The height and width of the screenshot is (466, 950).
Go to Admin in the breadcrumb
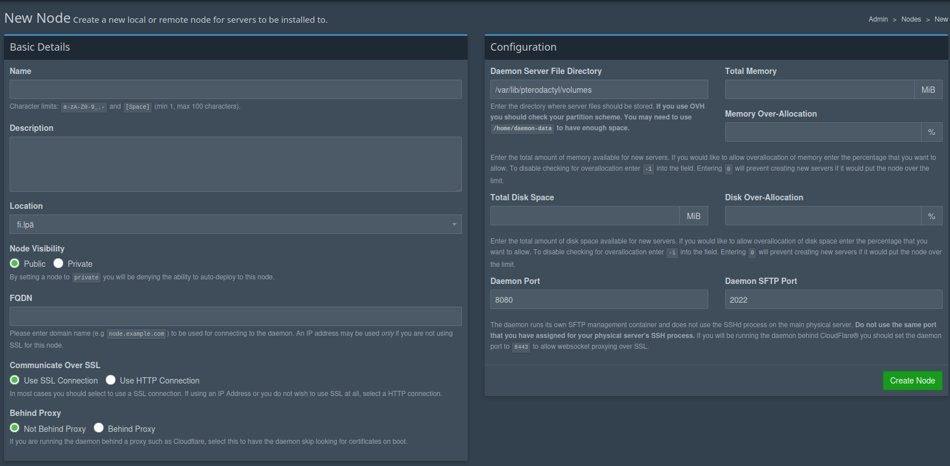[878, 19]
